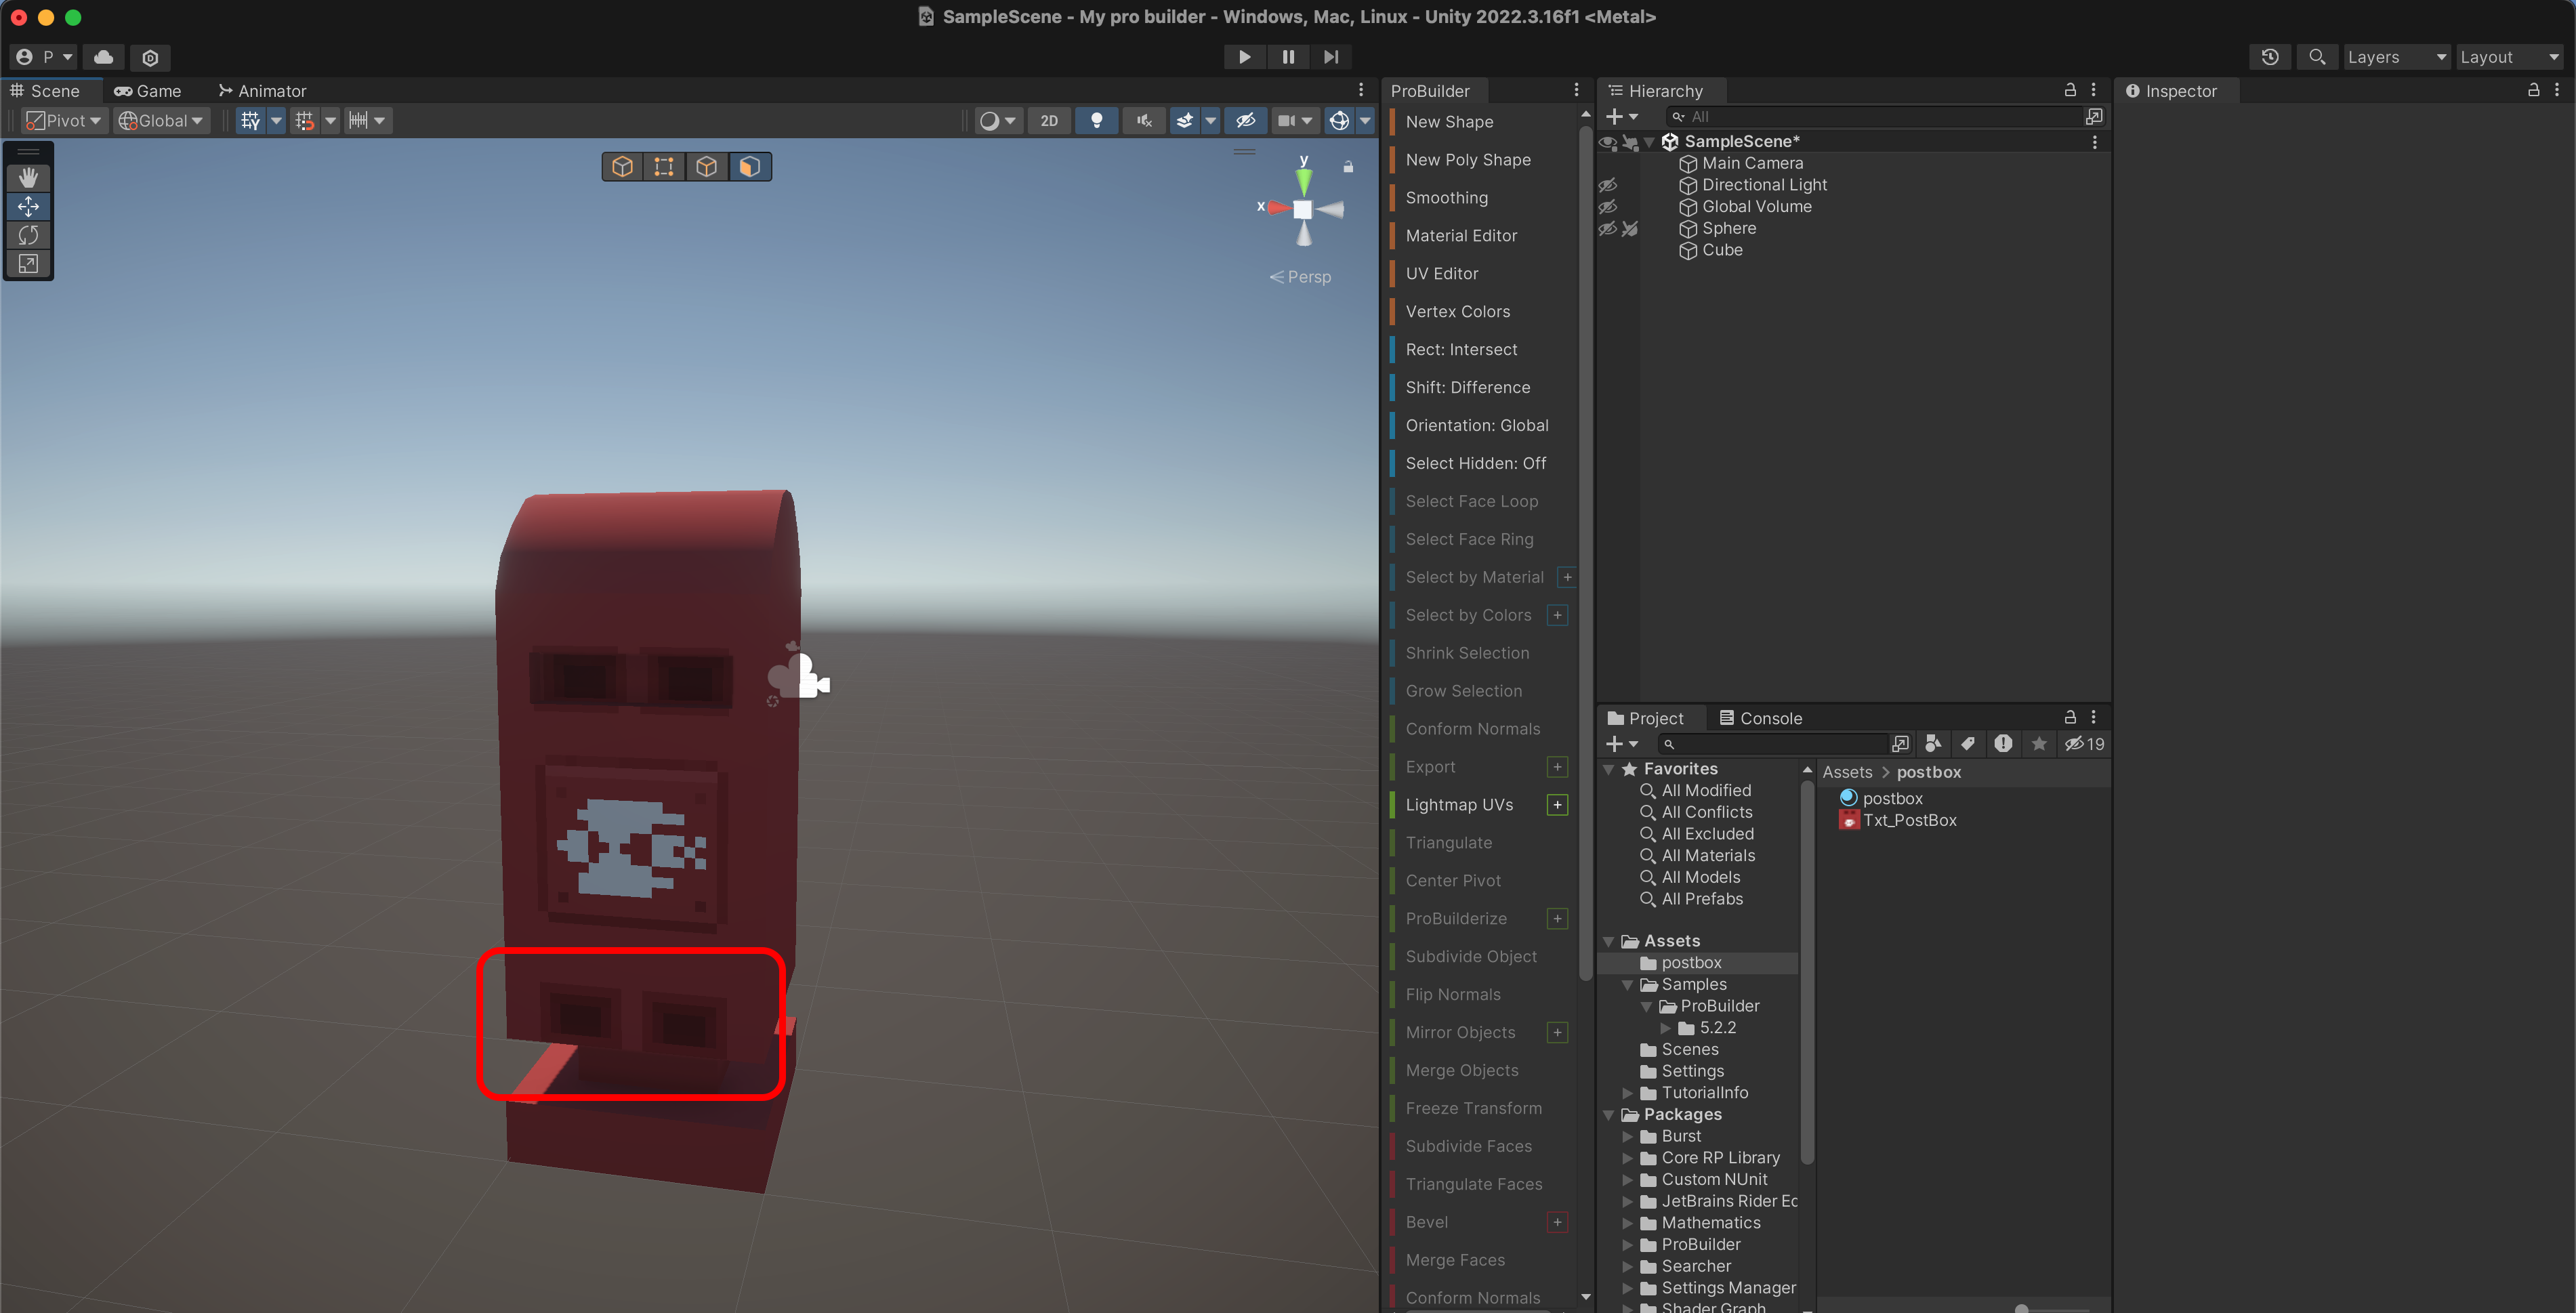Viewport: 2576px width, 1313px height.
Task: Toggle 2D view mode
Action: pyautogui.click(x=1048, y=121)
